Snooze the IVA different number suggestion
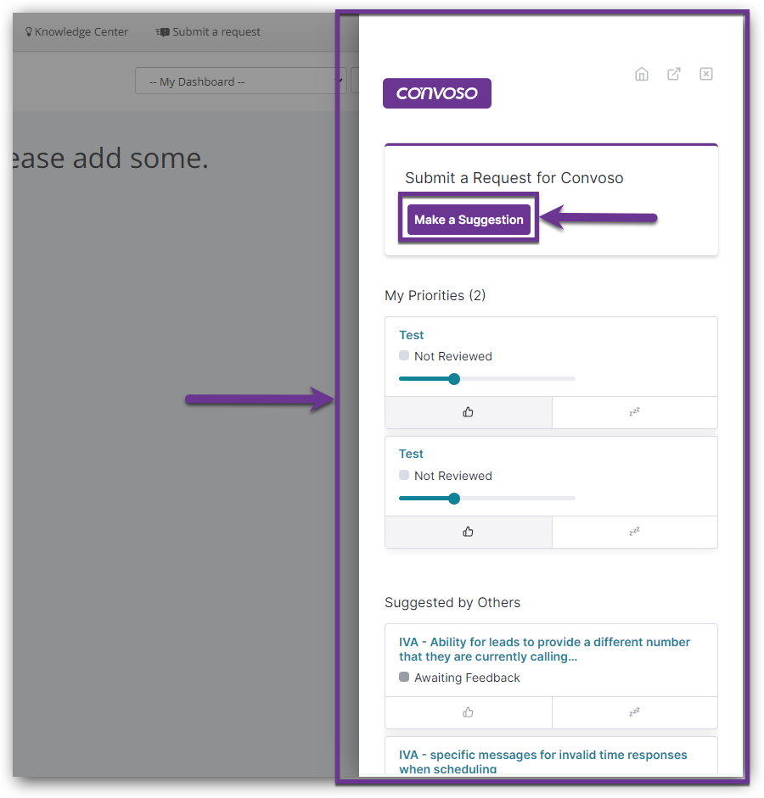The height and width of the screenshot is (798, 764). click(634, 712)
